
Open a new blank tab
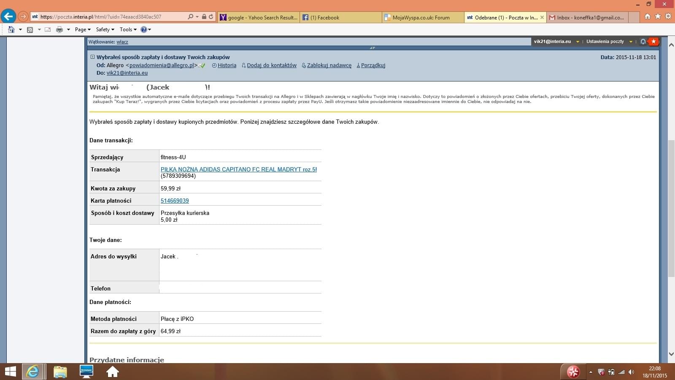coord(634,17)
